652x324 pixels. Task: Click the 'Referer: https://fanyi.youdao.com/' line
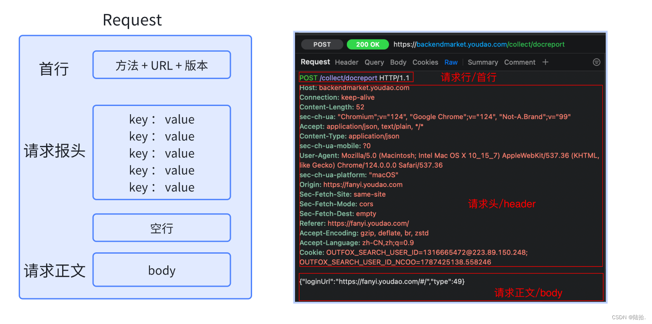[354, 223]
